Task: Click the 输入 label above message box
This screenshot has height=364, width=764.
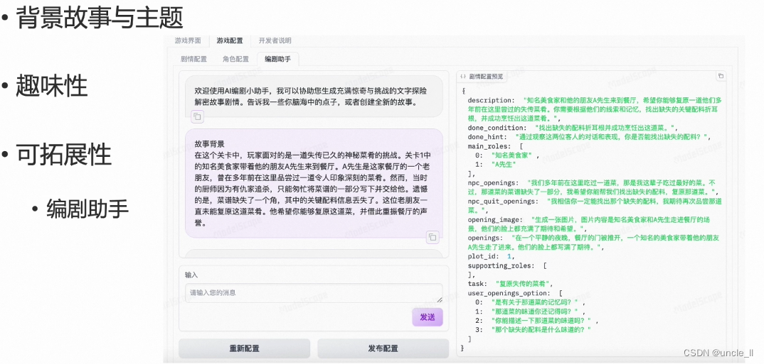Action: point(191,275)
